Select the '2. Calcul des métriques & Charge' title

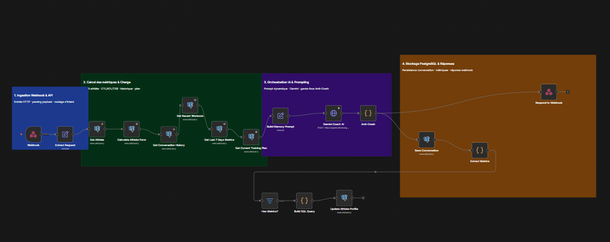(107, 82)
